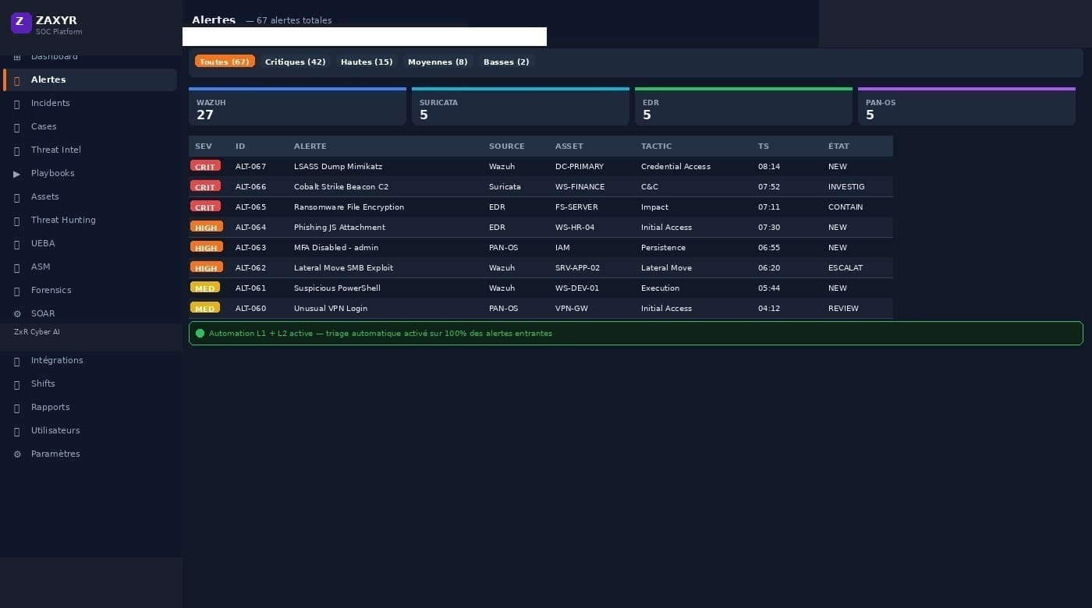Click the EDR source card
The image size is (1092, 608).
pyautogui.click(x=743, y=106)
